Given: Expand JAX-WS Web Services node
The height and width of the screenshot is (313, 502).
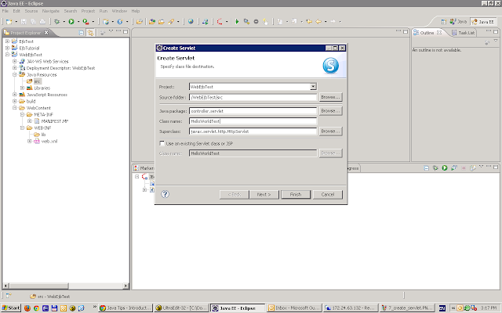Looking at the screenshot, I should pos(14,61).
